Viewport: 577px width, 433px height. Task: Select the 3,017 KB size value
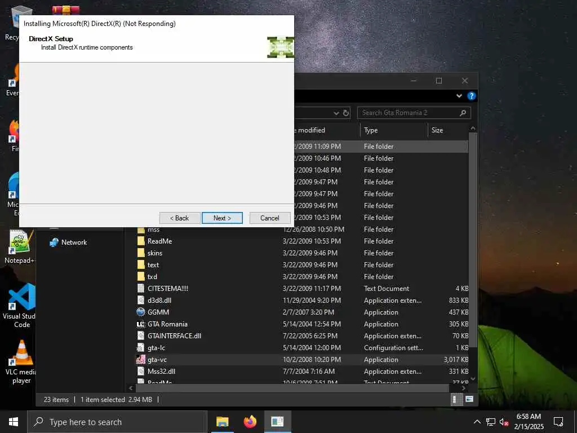pyautogui.click(x=456, y=360)
